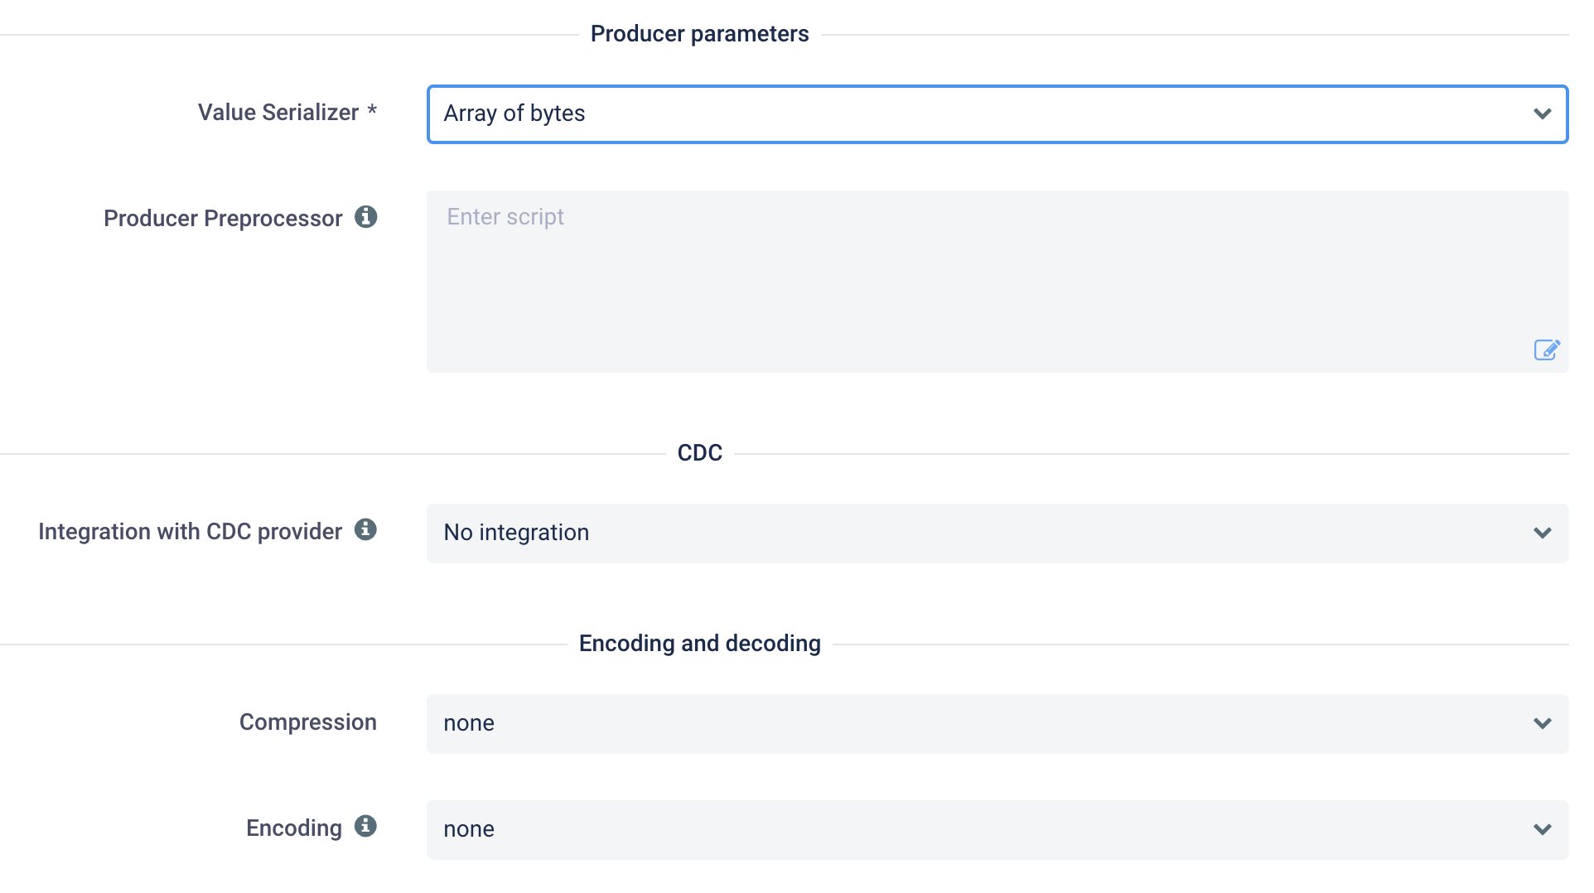This screenshot has width=1594, height=893.
Task: Click the chevron on the Encoding field
Action: (1542, 828)
